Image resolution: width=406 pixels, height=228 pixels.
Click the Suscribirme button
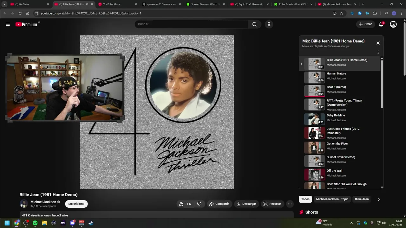pos(76,204)
